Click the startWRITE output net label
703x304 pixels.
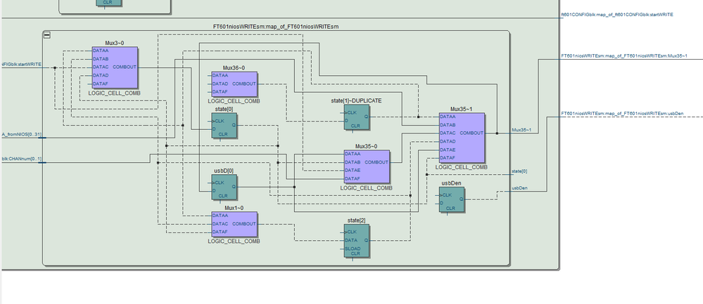pos(617,15)
